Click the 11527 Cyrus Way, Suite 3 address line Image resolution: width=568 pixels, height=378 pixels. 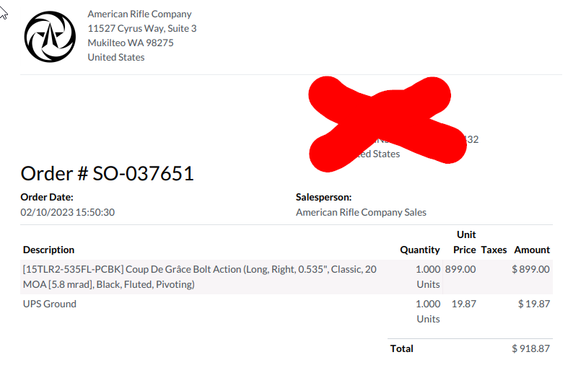pyautogui.click(x=142, y=28)
